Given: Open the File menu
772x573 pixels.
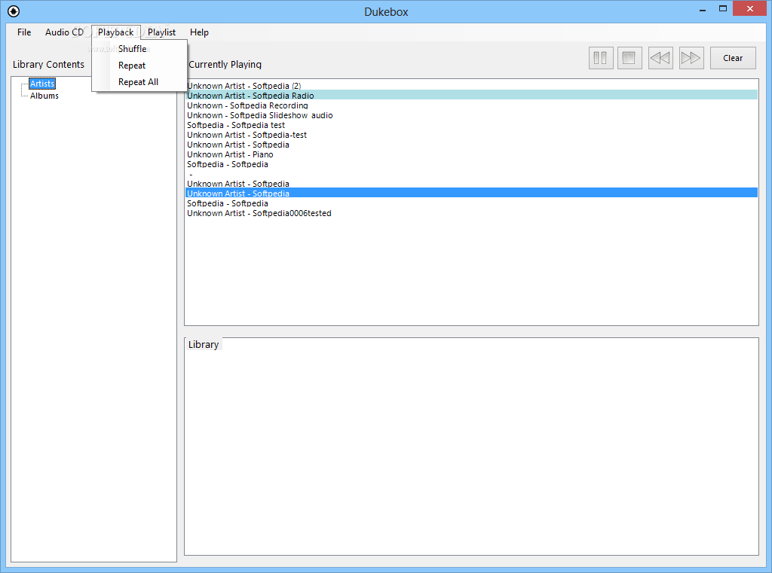Looking at the screenshot, I should tap(24, 32).
